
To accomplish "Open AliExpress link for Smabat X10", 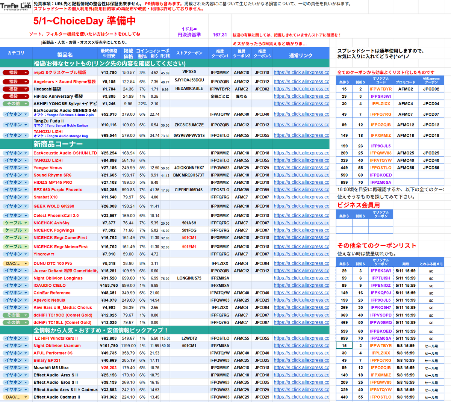I will (x=301, y=197).
